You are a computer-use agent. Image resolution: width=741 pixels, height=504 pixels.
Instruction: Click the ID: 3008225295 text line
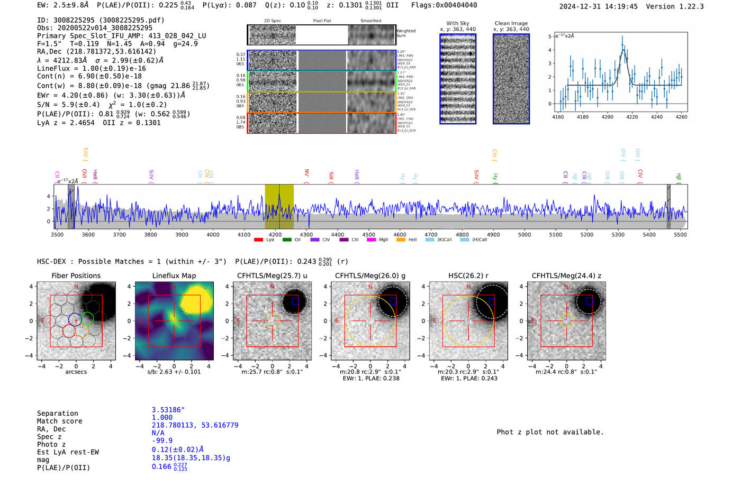pyautogui.click(x=101, y=20)
